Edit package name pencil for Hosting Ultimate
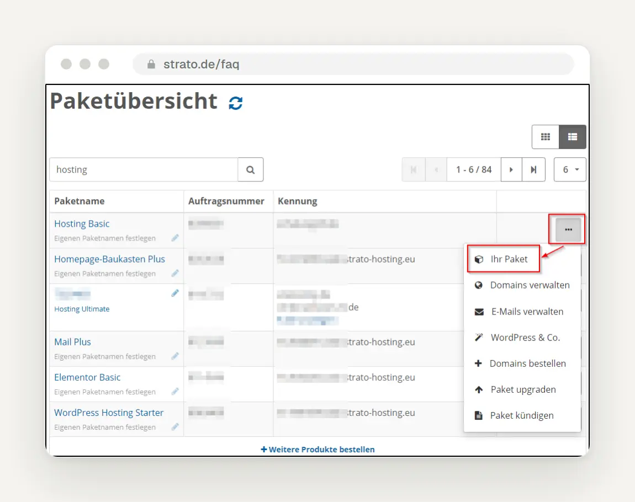Screen dimensions: 635x502 [x=175, y=293]
